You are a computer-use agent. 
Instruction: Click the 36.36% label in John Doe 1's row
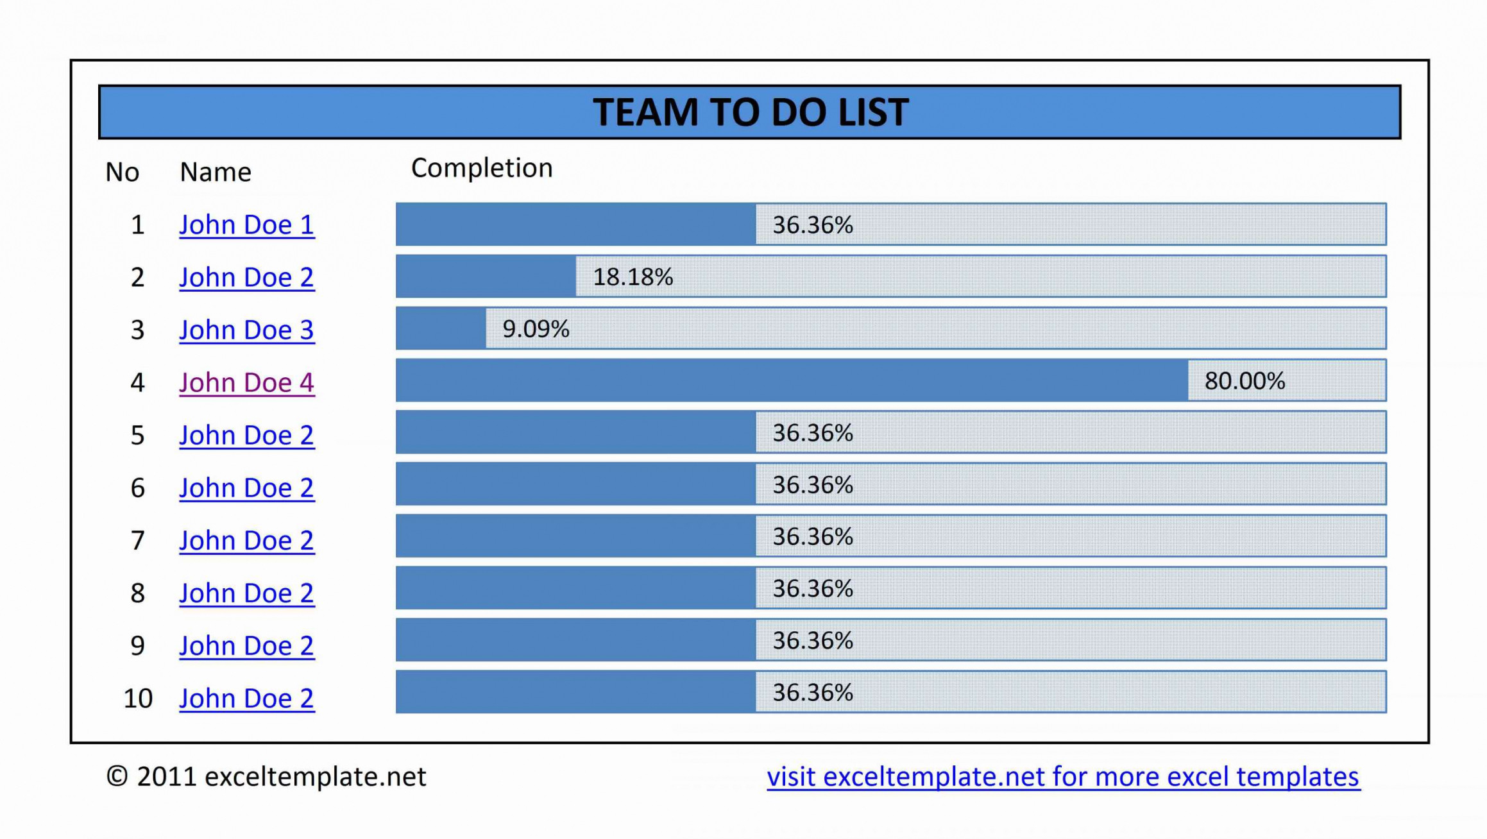pyautogui.click(x=812, y=225)
